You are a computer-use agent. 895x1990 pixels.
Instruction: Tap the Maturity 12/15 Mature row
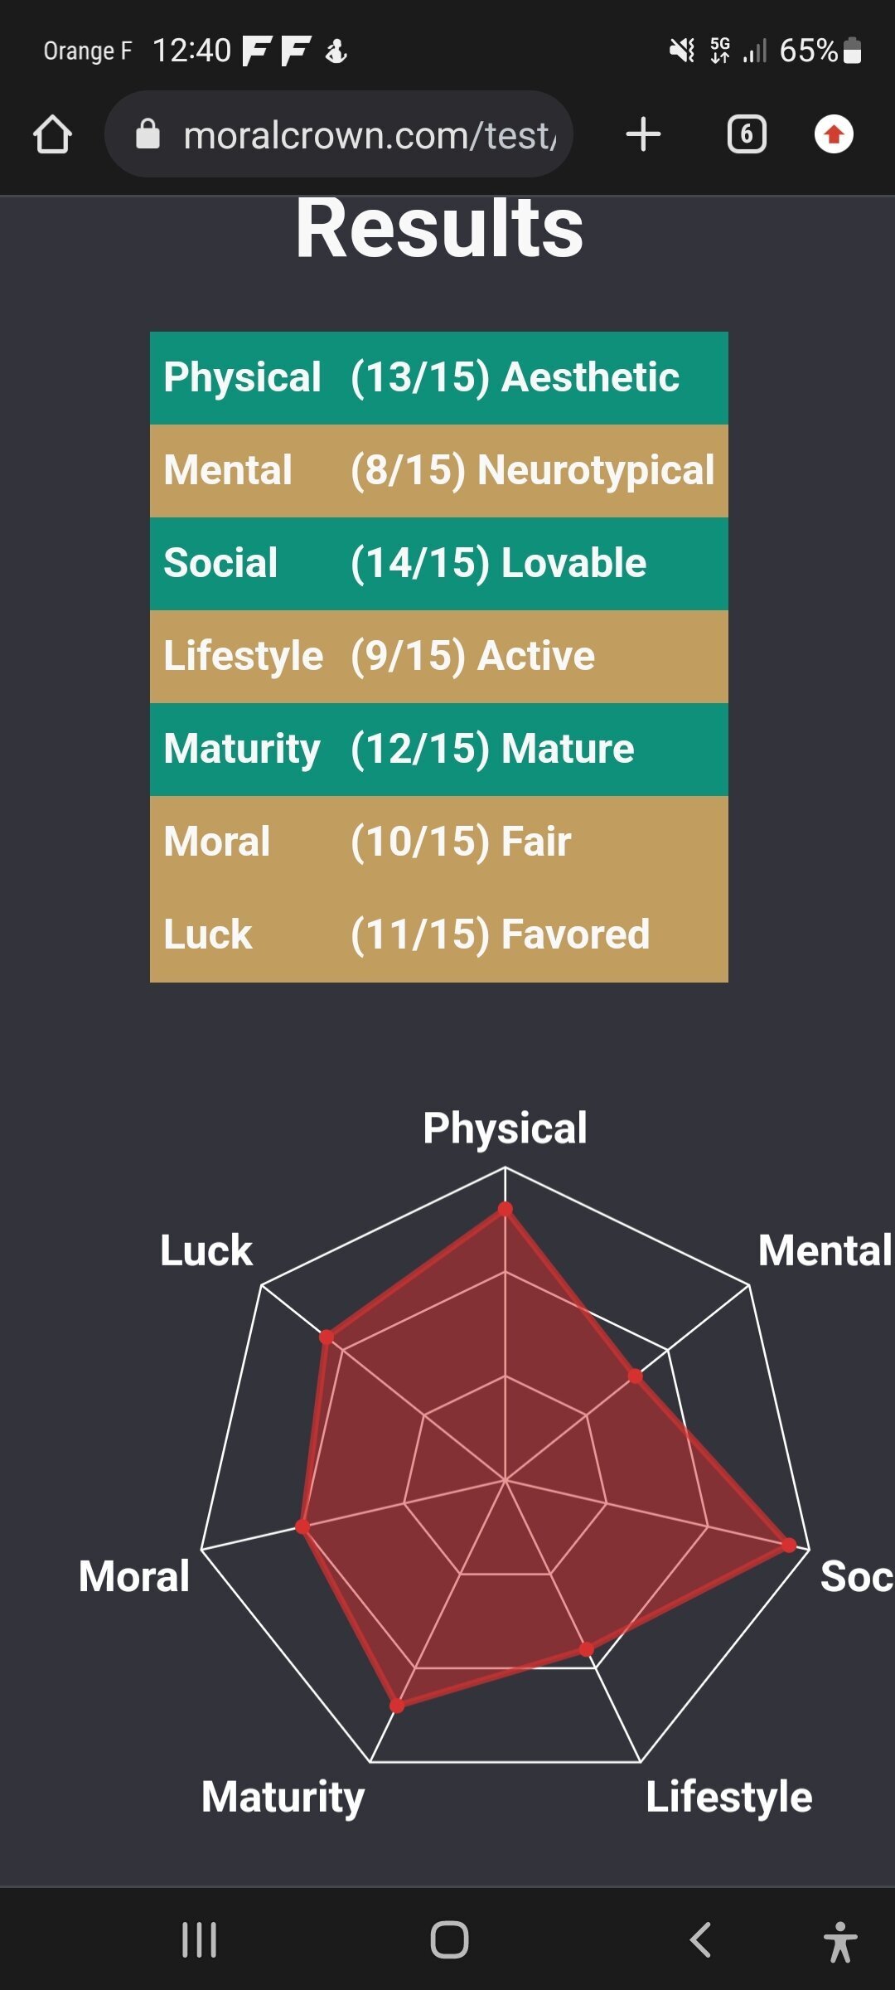click(x=438, y=750)
